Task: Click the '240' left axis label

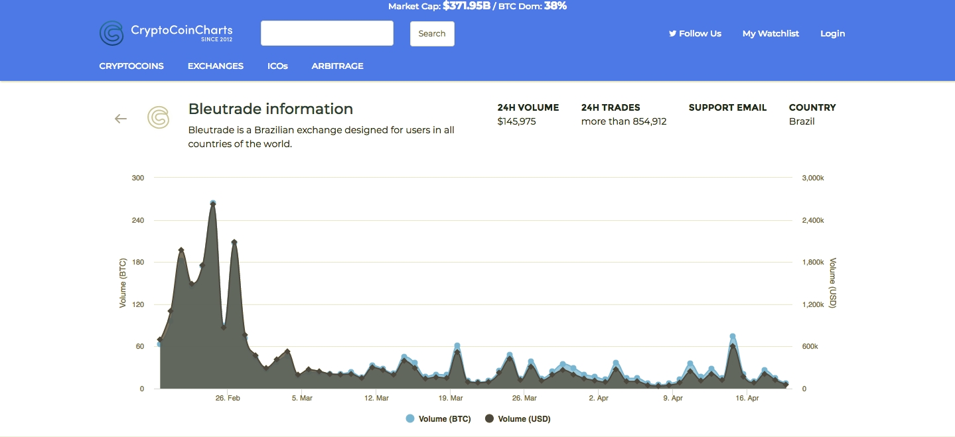Action: coord(138,220)
